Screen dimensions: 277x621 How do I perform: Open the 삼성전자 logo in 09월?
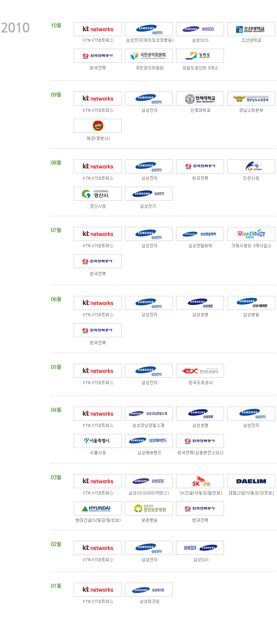149,99
